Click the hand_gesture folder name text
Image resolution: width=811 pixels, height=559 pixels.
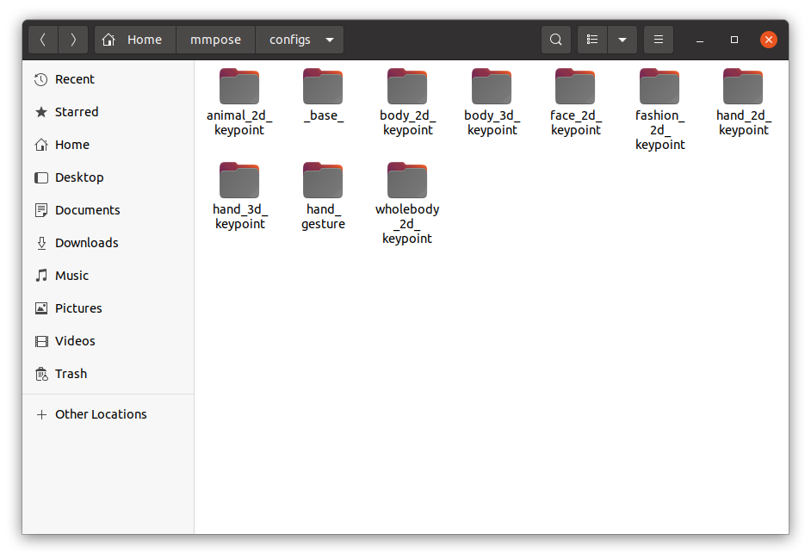[x=323, y=216]
